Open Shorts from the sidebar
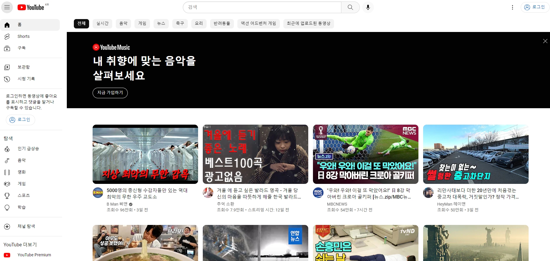The image size is (550, 261). click(30, 36)
